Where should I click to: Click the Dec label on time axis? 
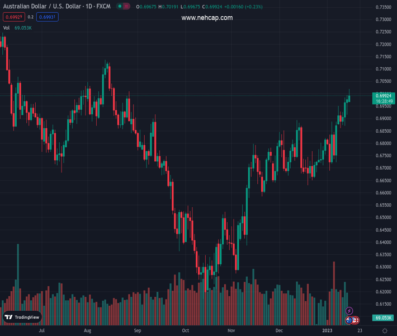pyautogui.click(x=279, y=331)
